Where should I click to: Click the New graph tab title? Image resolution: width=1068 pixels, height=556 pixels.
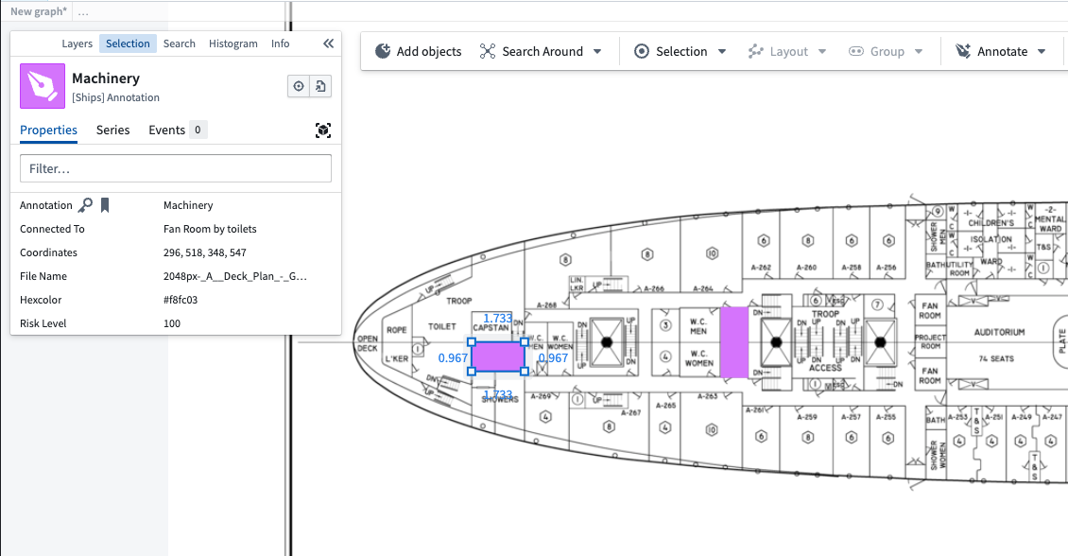tap(39, 11)
